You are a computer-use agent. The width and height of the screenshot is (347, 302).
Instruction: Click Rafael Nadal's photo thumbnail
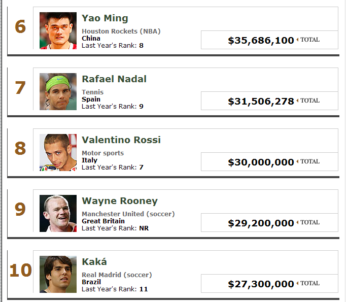[58, 91]
